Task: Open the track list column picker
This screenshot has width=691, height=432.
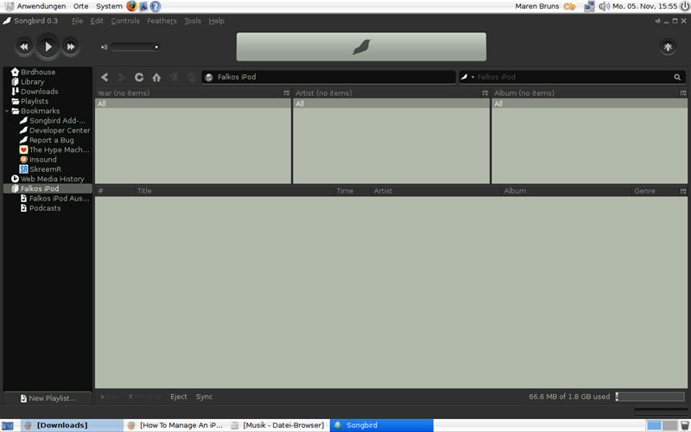Action: point(683,191)
